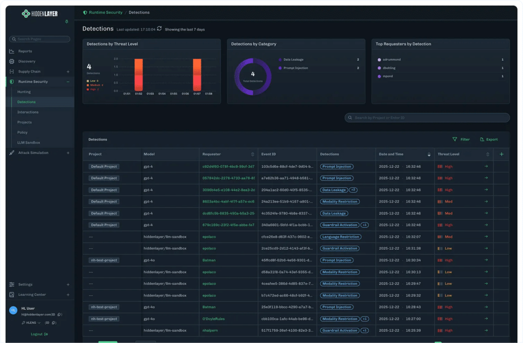Open row arrow for event 2ce25cd9
Screen dimensions: 523x343
pos(486,249)
